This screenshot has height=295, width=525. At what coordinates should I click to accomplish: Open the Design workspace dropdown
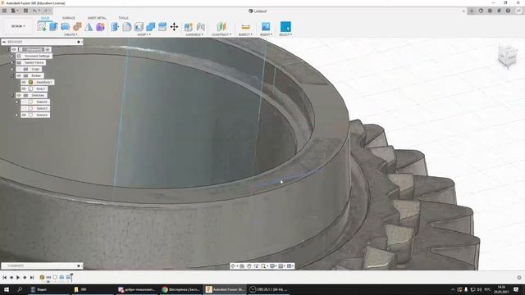click(18, 26)
